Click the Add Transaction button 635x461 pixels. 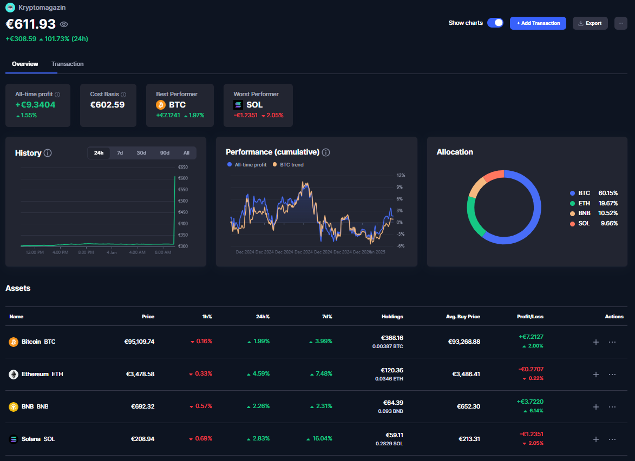538,23
